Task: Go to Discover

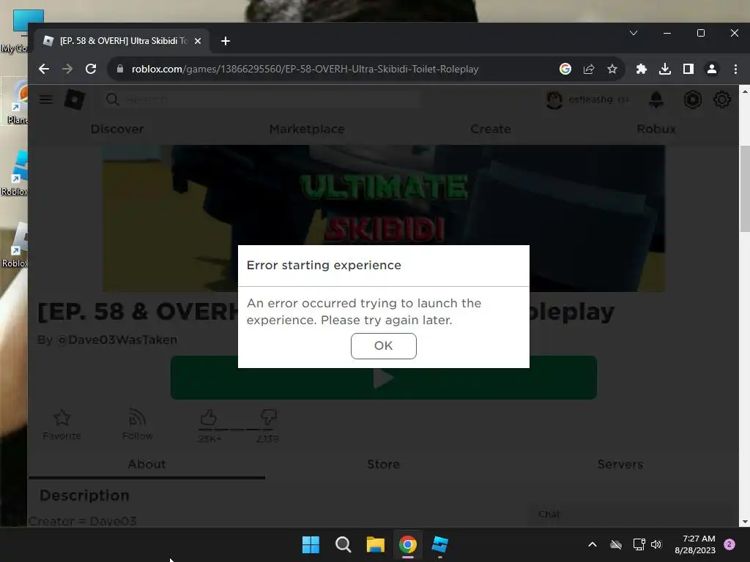Action: pyautogui.click(x=117, y=129)
